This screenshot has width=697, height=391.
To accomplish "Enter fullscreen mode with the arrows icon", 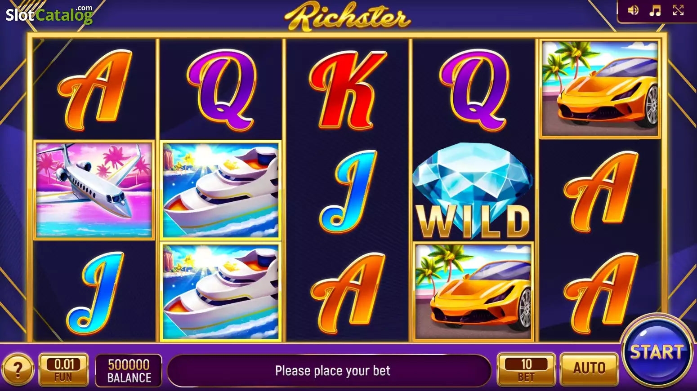I will [x=678, y=10].
